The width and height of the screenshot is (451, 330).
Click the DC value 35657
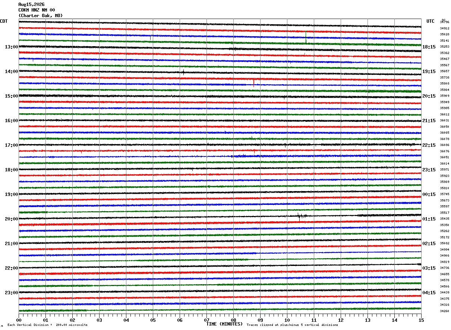444,72
